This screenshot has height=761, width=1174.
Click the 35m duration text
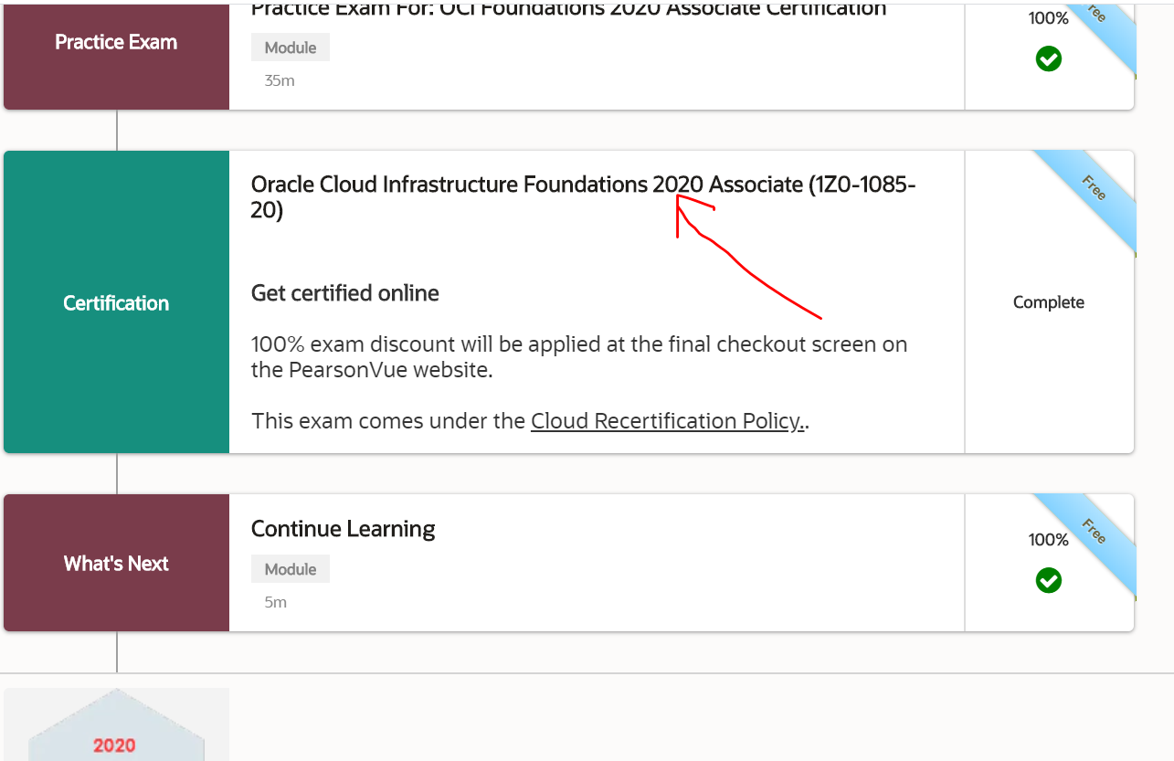[x=280, y=80]
